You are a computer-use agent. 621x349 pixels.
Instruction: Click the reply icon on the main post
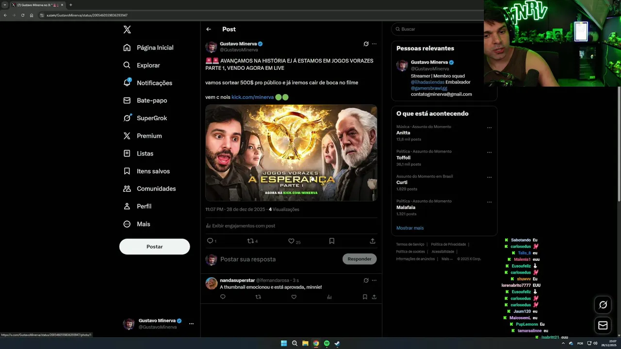point(210,241)
